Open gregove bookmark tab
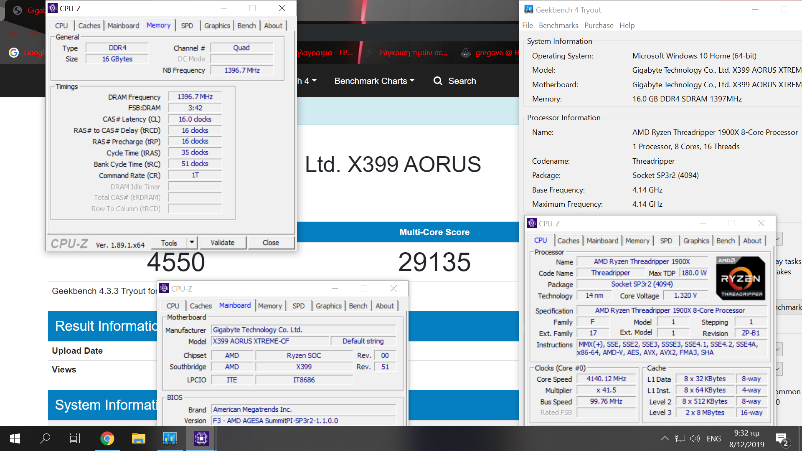The image size is (802, 451). 490,53
